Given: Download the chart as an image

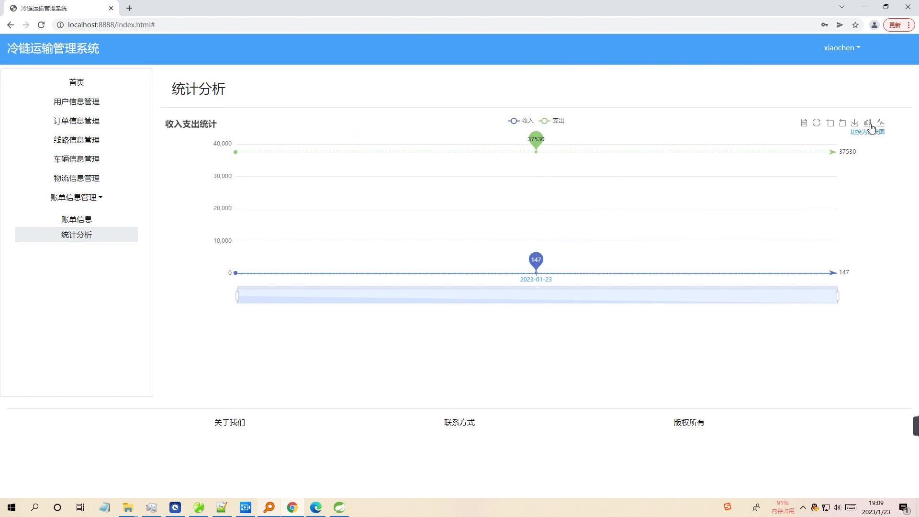Looking at the screenshot, I should [x=855, y=123].
